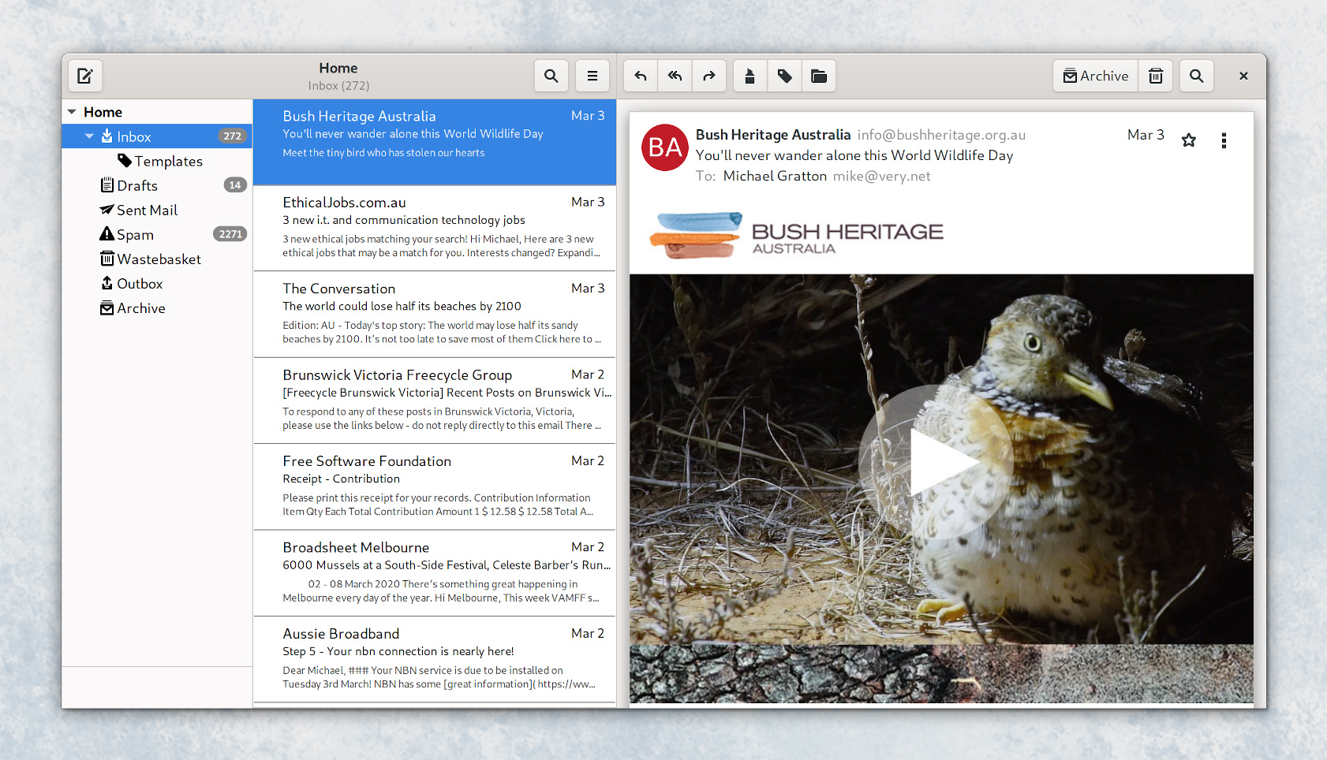Click the find in conversation search icon
Image resolution: width=1327 pixels, height=760 pixels.
click(1197, 76)
